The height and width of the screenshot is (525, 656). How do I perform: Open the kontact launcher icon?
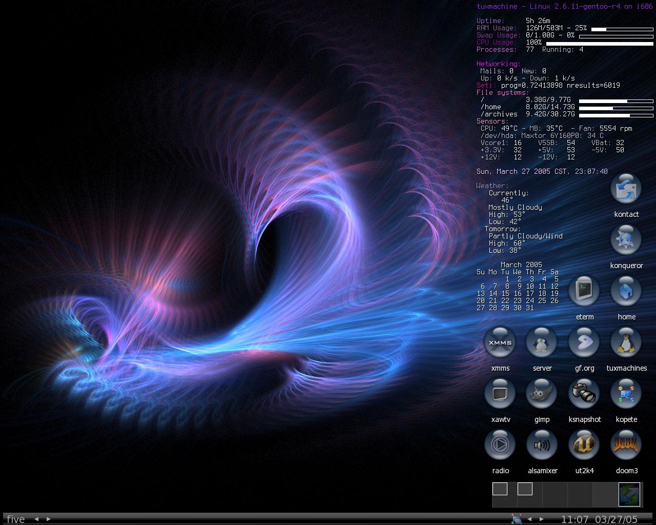[626, 188]
